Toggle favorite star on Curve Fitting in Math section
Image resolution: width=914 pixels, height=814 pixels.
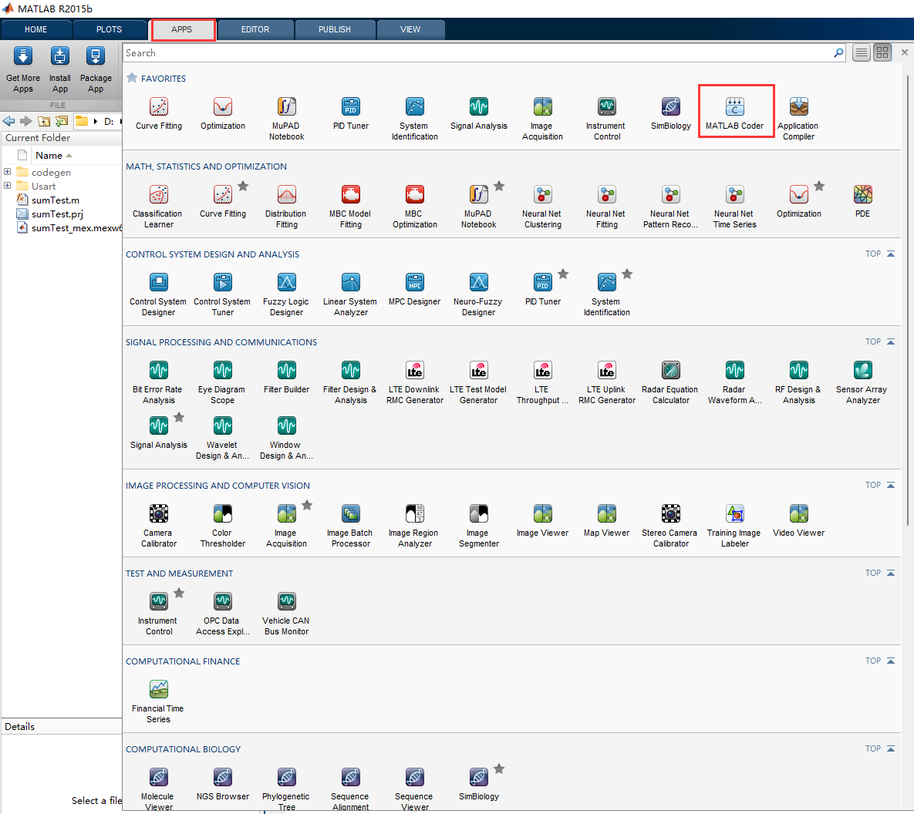tap(243, 186)
